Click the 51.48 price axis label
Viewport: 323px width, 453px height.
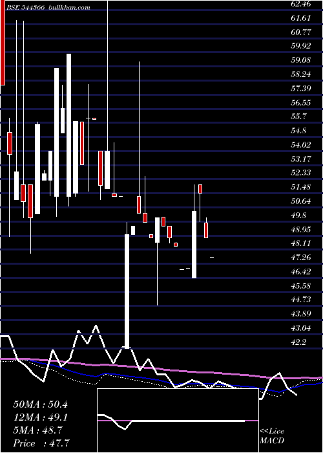300,187
